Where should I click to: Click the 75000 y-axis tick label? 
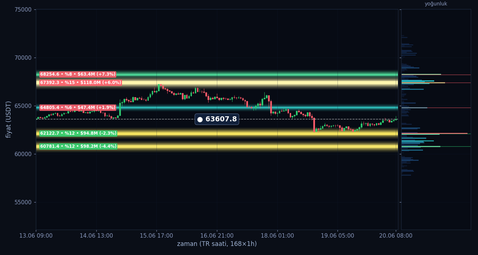click(23, 9)
